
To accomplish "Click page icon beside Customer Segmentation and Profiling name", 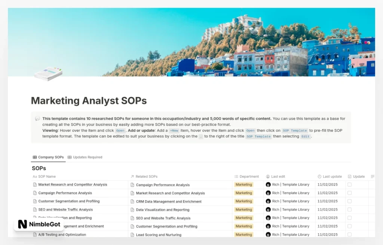I will click(35, 201).
